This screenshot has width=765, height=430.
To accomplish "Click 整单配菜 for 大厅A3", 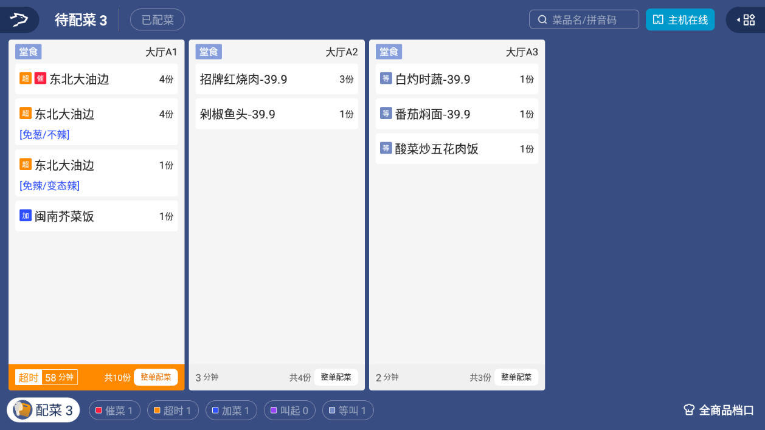I will point(516,377).
